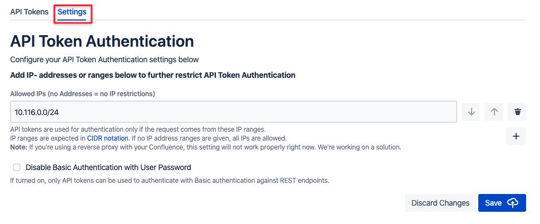Select the Settings tab
The width and height of the screenshot is (540, 224).
click(x=72, y=12)
